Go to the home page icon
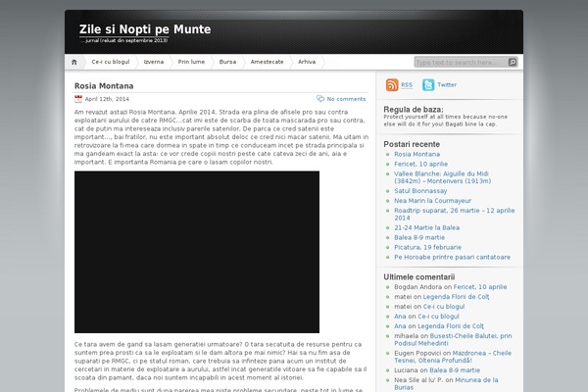This screenshot has width=588, height=392. pos(73,63)
